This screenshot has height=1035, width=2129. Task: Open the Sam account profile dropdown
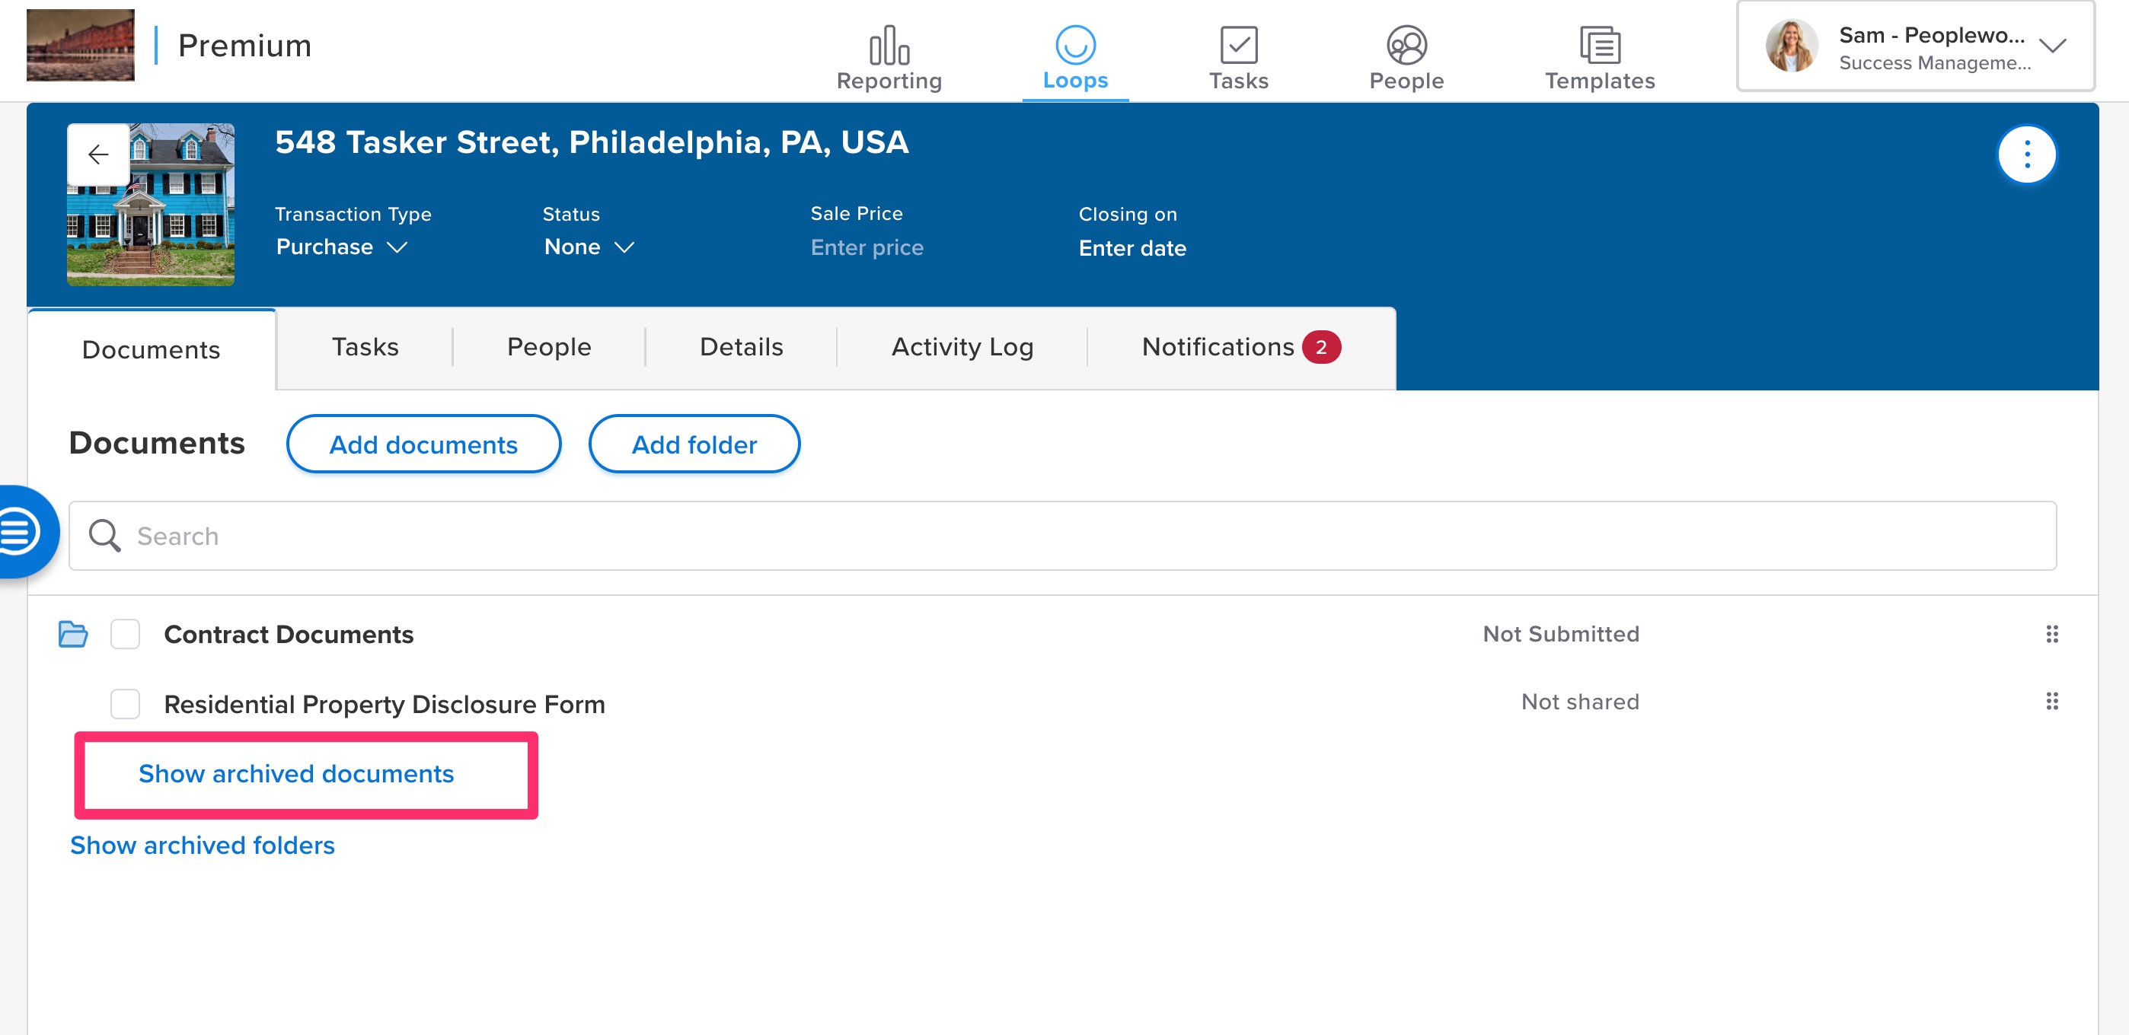point(1915,47)
